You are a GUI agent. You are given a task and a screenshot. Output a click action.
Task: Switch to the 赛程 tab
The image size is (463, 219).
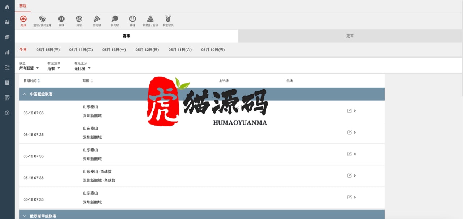coord(23,6)
